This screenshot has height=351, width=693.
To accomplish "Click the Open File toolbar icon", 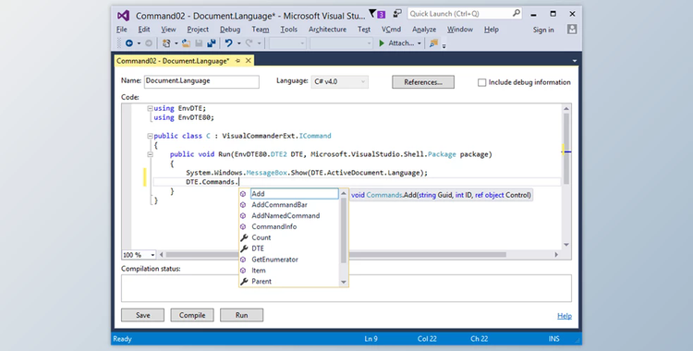I will coord(186,43).
